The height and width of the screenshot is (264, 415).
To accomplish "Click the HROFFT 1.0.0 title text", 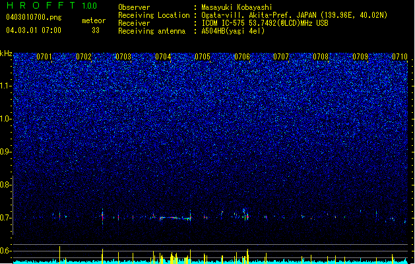I will click(x=51, y=5).
